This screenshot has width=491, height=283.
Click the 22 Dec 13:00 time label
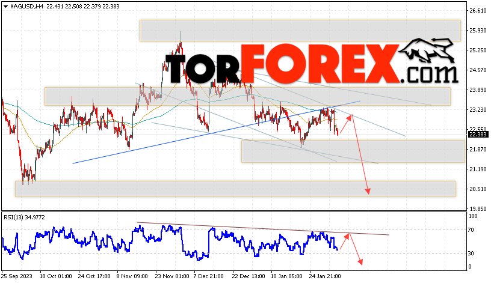(249, 276)
